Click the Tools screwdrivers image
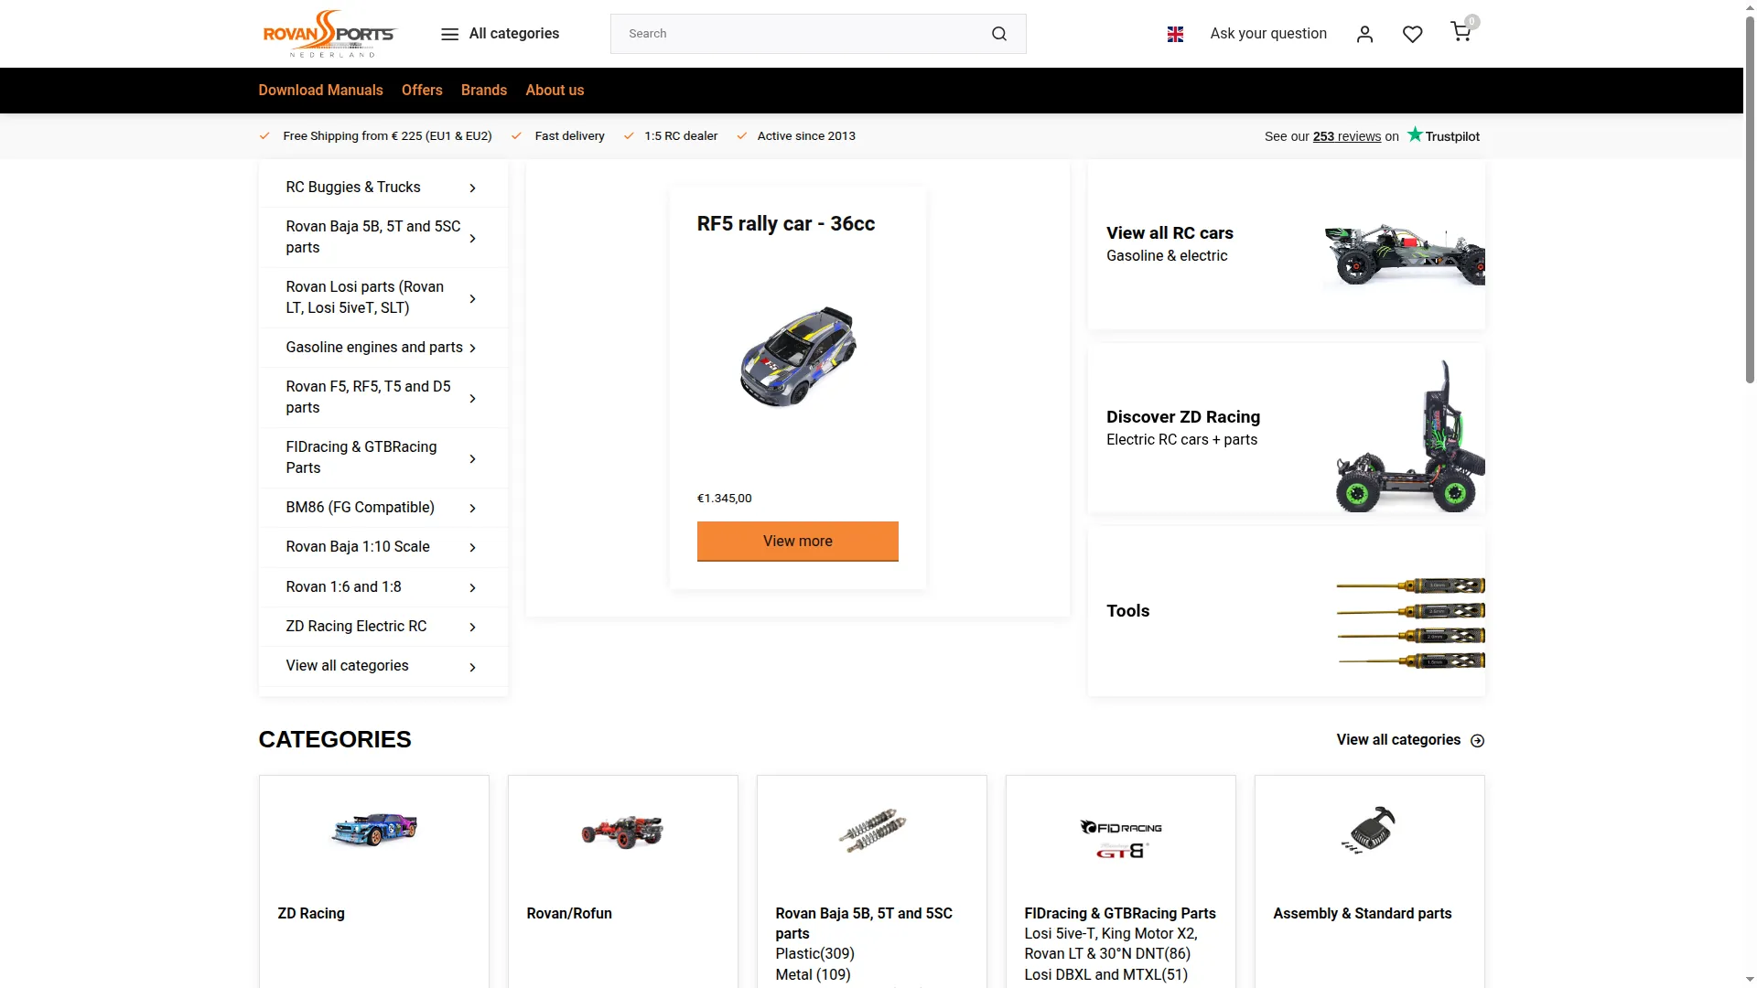The image size is (1757, 988). point(1410,622)
